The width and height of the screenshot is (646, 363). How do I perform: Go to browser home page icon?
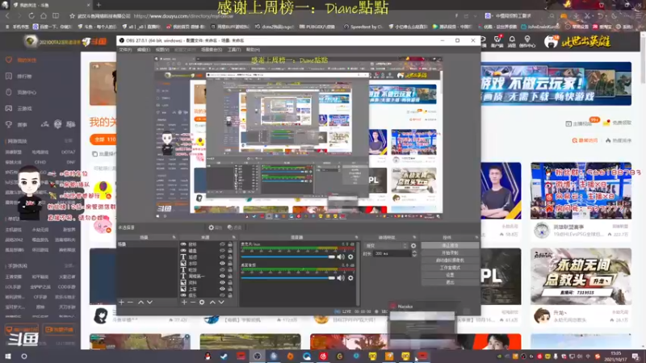[44, 15]
